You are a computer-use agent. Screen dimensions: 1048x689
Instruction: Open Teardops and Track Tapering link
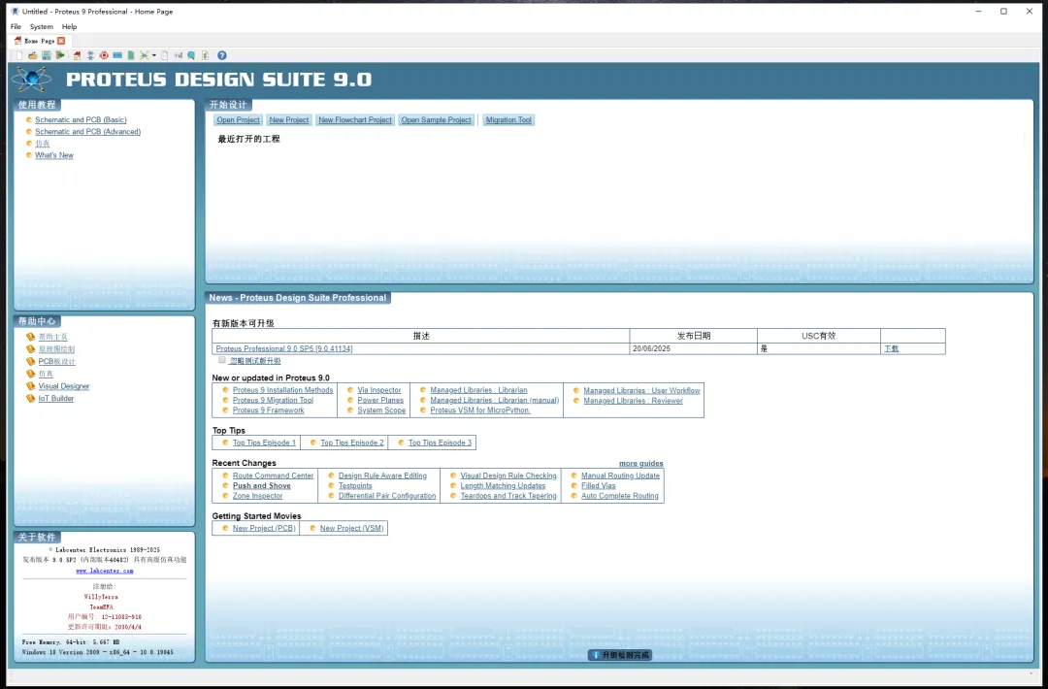click(x=508, y=496)
